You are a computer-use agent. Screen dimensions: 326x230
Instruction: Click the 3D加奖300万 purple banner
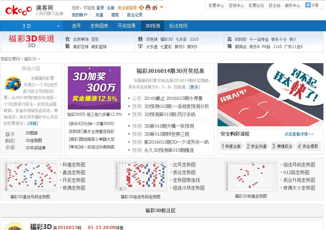[94, 88]
